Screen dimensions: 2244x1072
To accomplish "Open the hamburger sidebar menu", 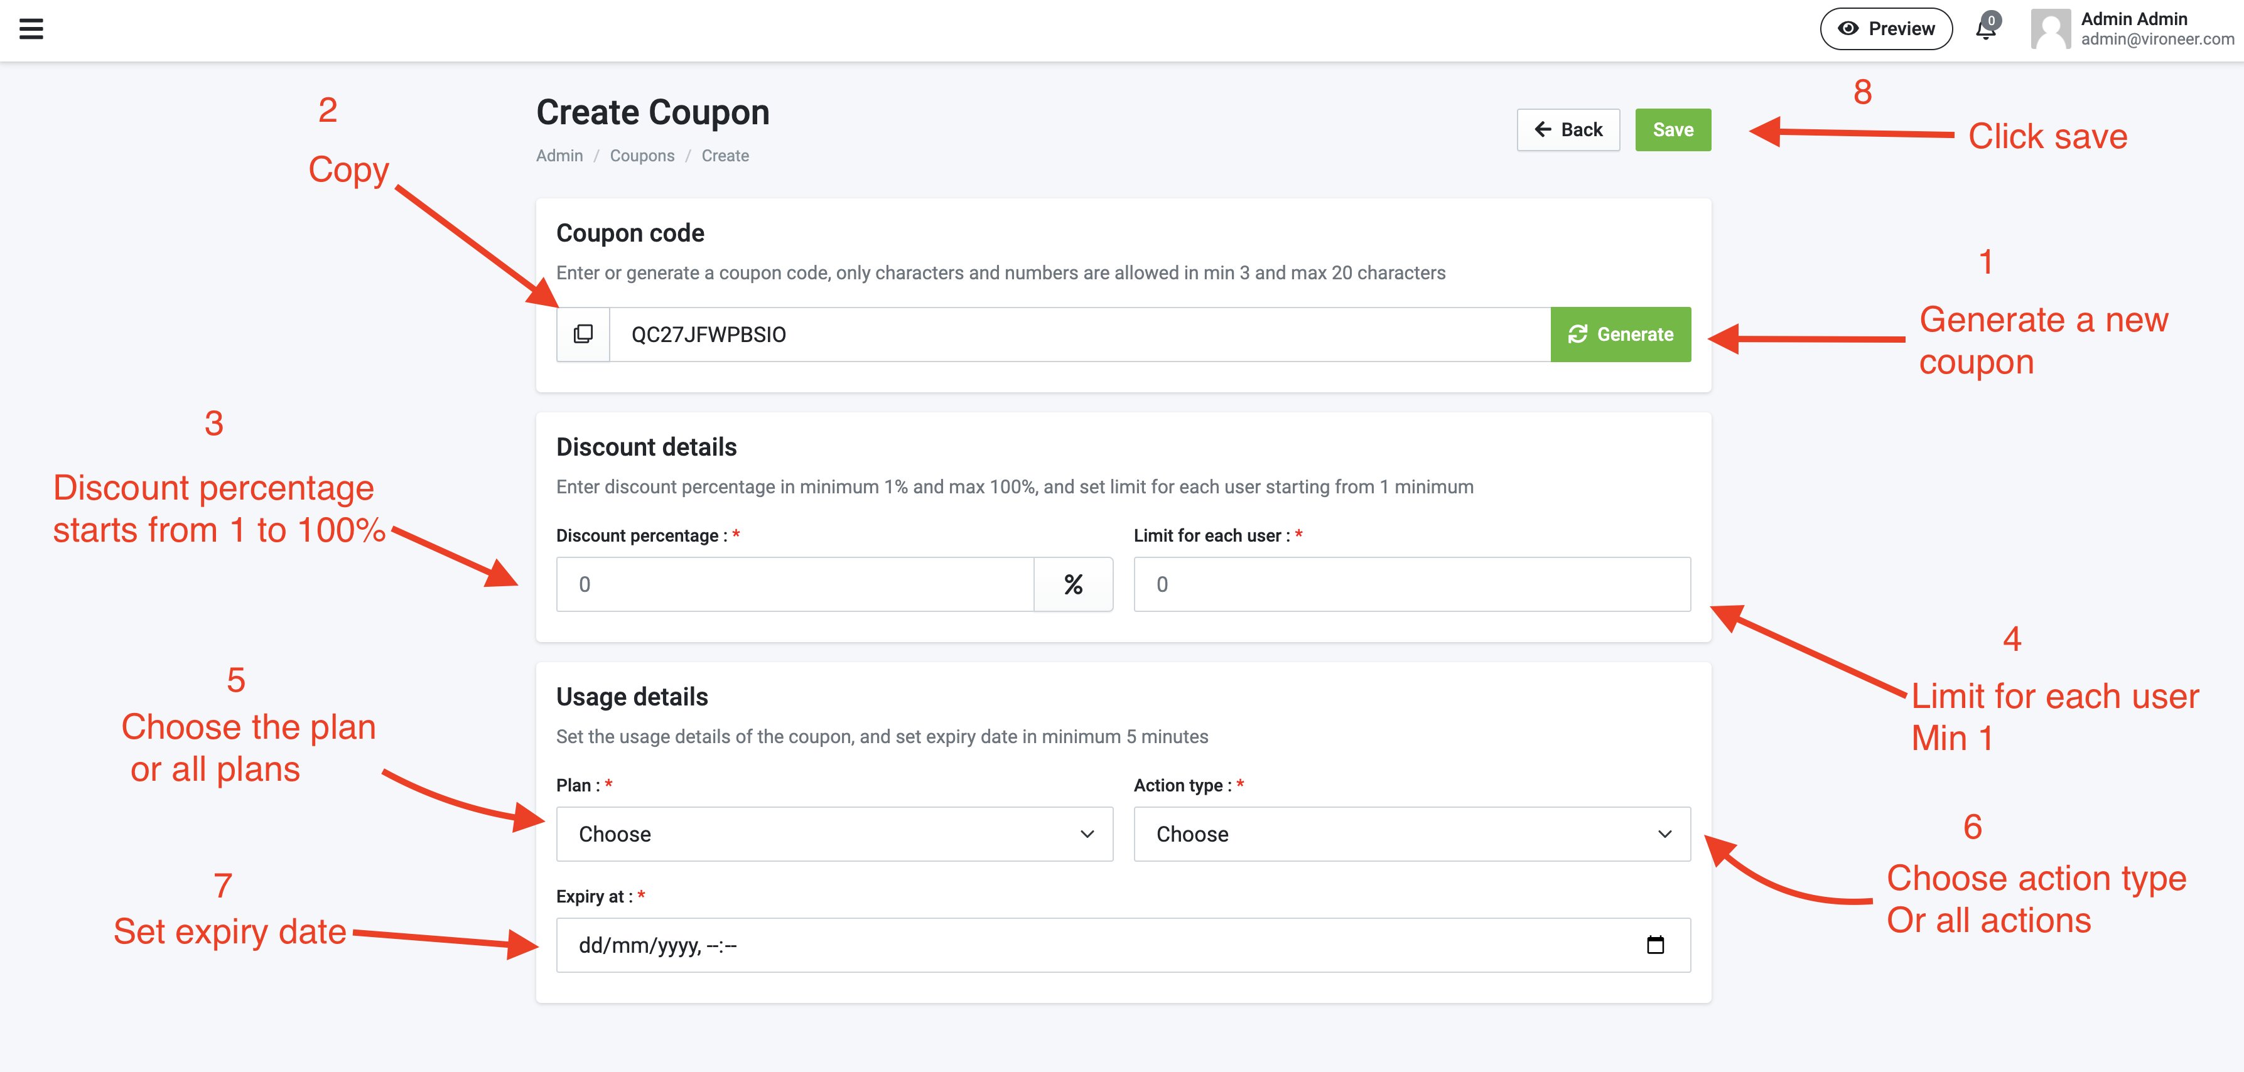I will [31, 29].
